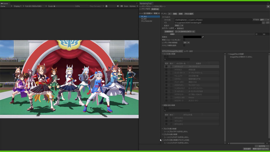Mute audio in Game view
The height and width of the screenshot is (152, 270).
[118, 6]
